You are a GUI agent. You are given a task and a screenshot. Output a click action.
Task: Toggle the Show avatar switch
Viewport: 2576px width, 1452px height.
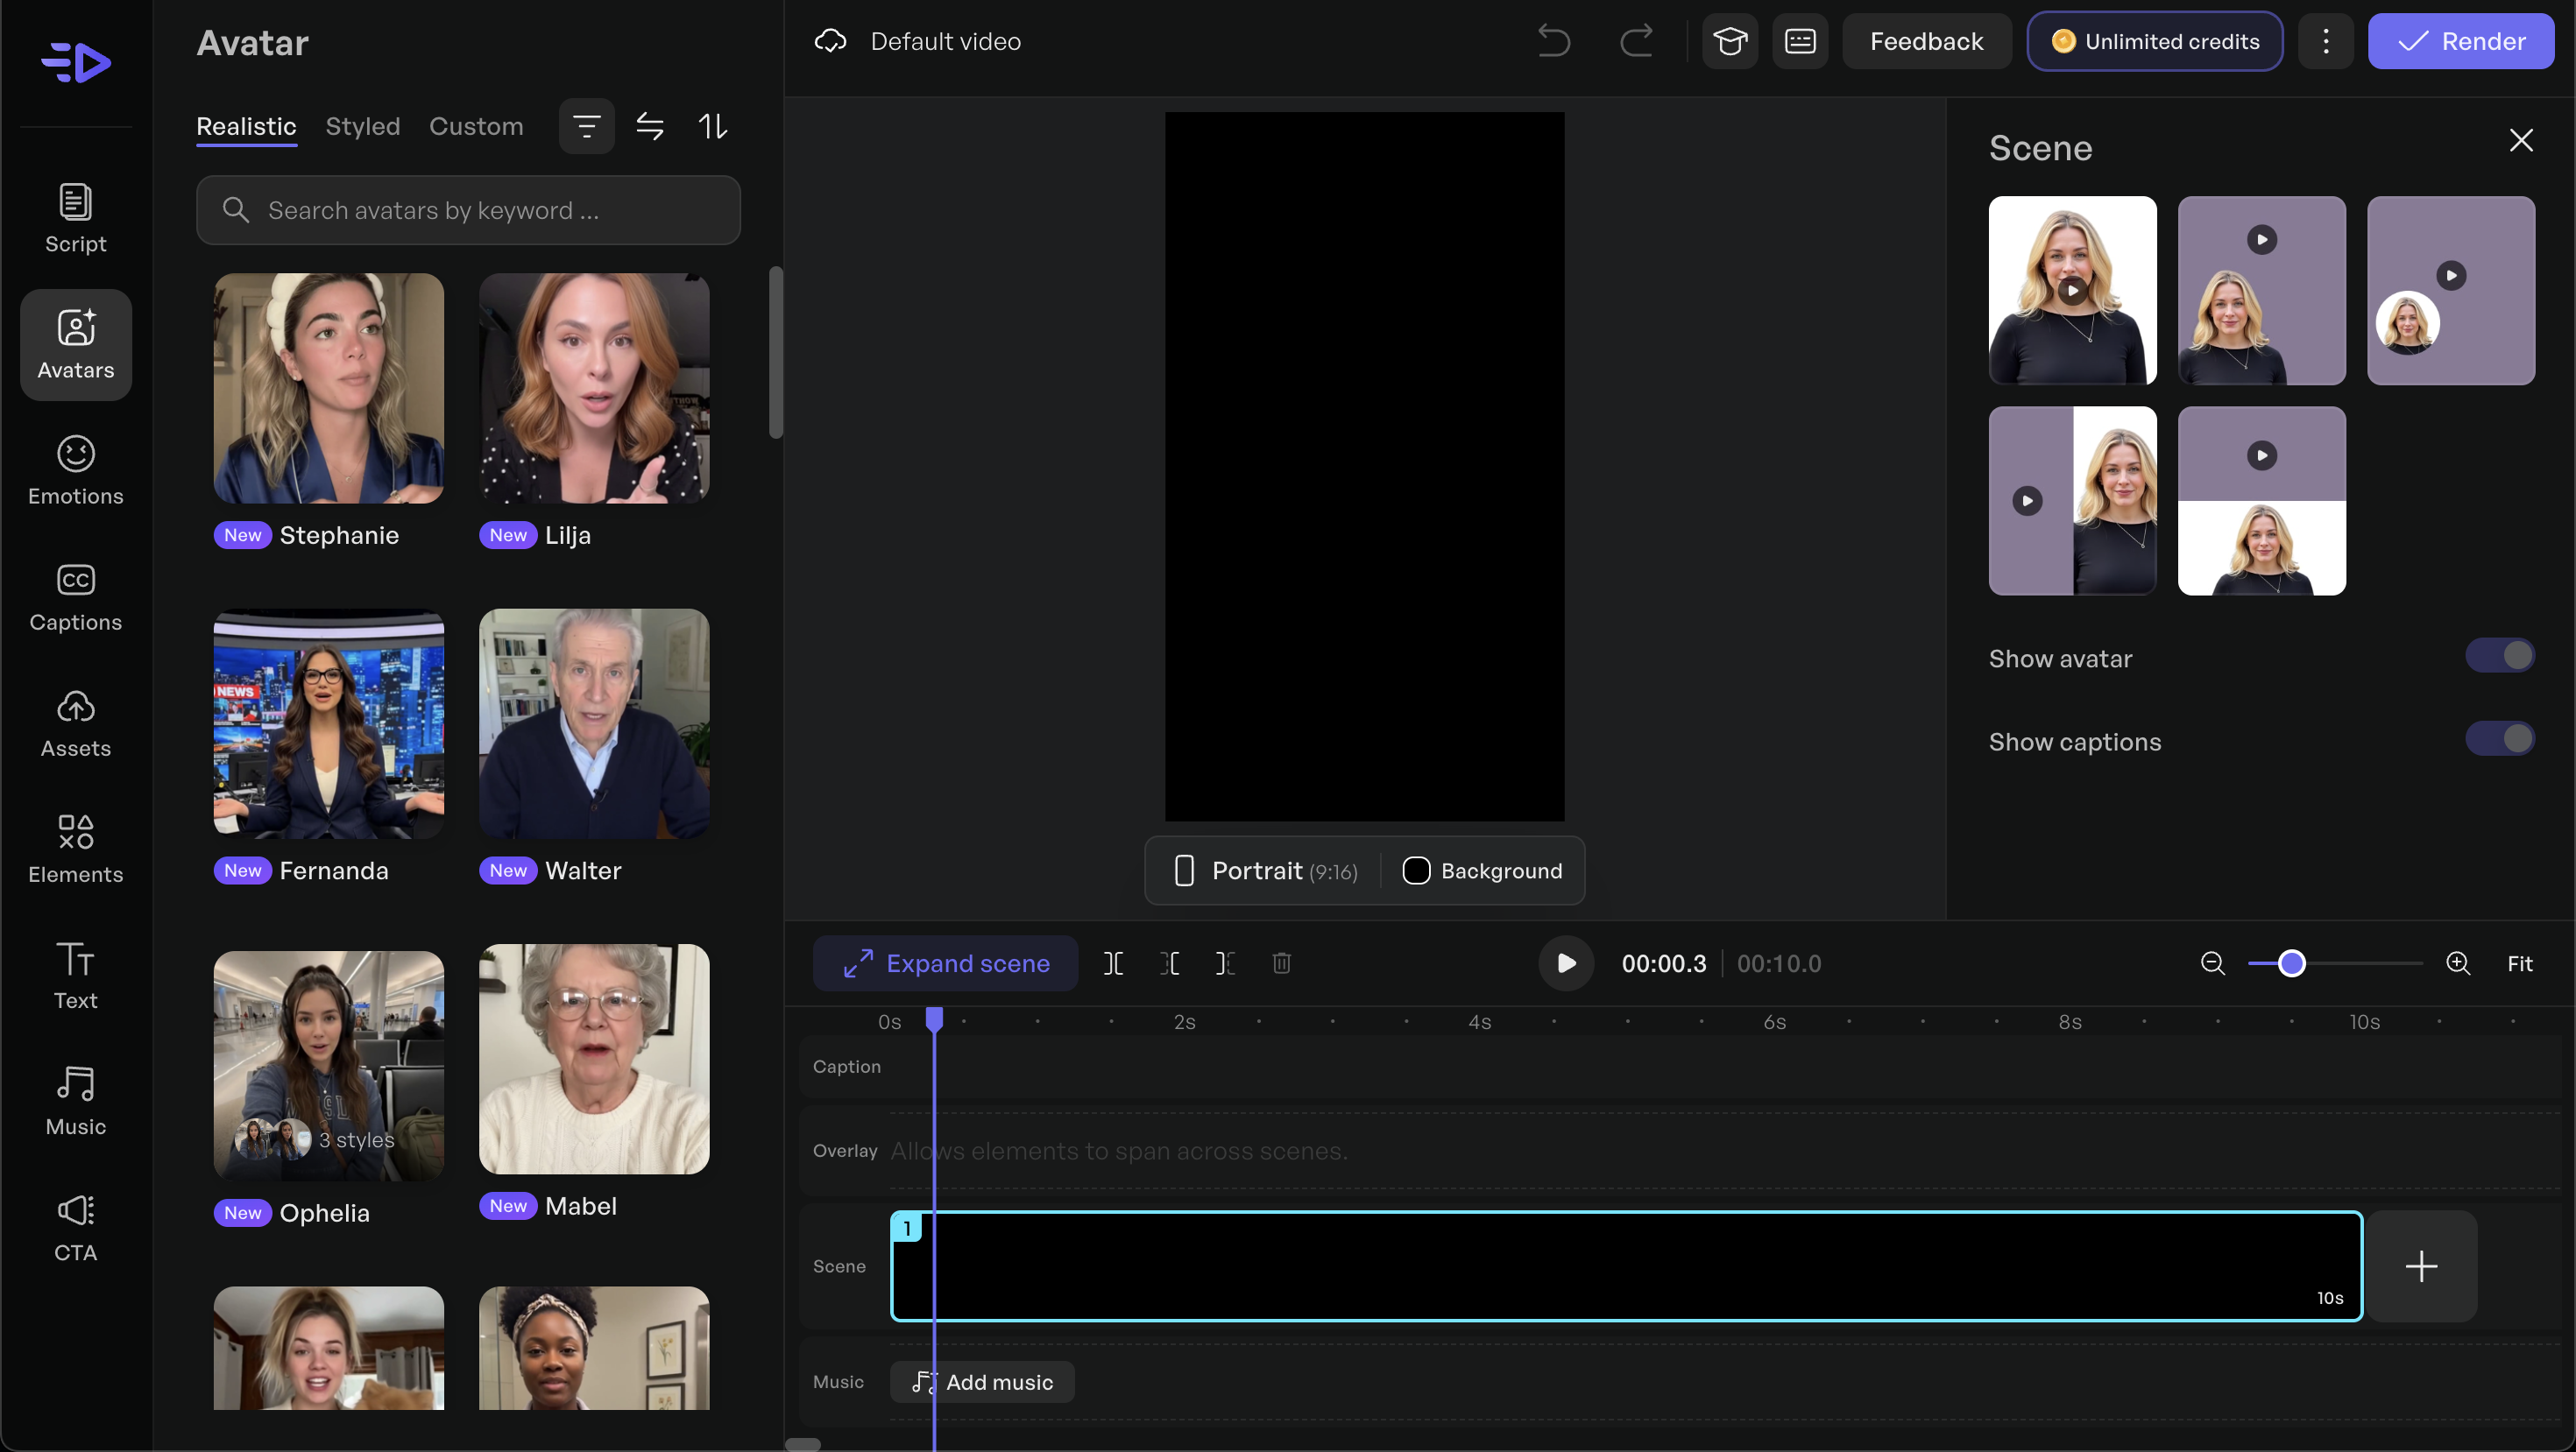[x=2499, y=656]
